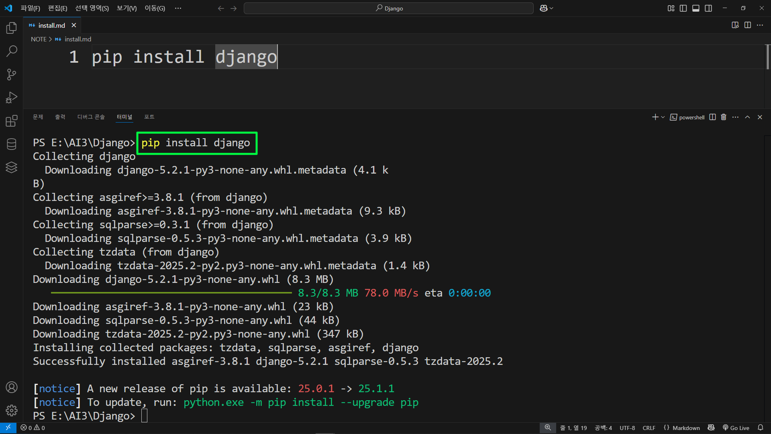Click editor vertical scrollbar
The width and height of the screenshot is (771, 434).
click(768, 57)
